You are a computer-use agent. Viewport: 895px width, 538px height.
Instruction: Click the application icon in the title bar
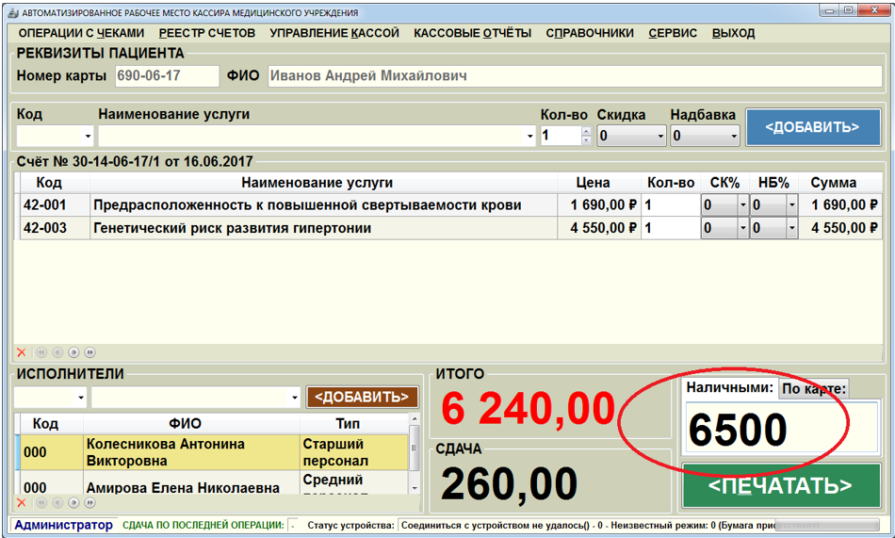coord(13,12)
